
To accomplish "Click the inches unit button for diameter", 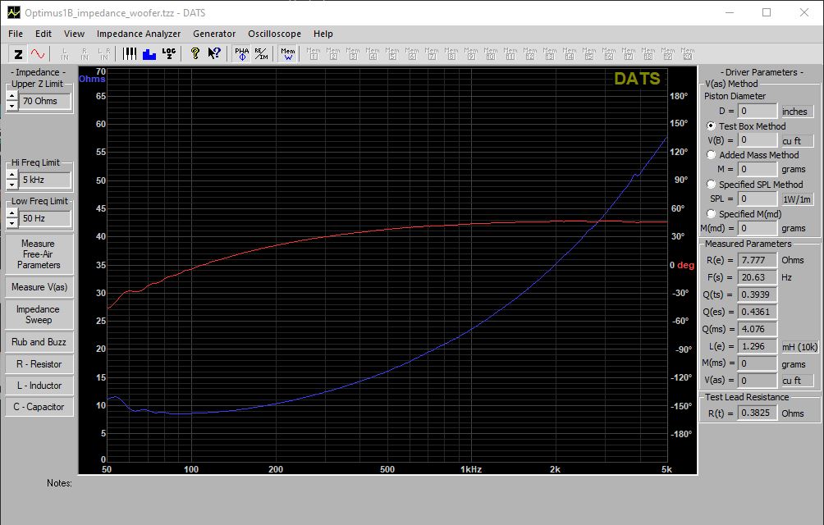I will (x=797, y=112).
